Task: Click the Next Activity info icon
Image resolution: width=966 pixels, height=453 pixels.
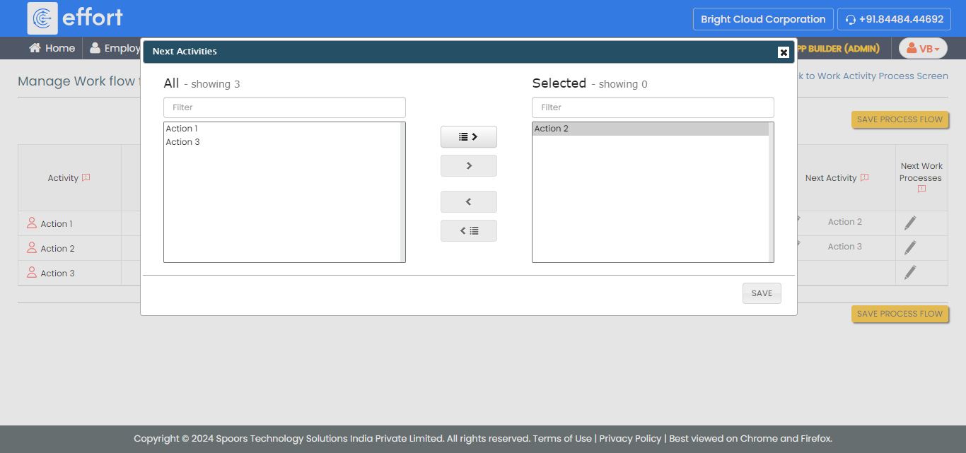Action: pos(864,178)
